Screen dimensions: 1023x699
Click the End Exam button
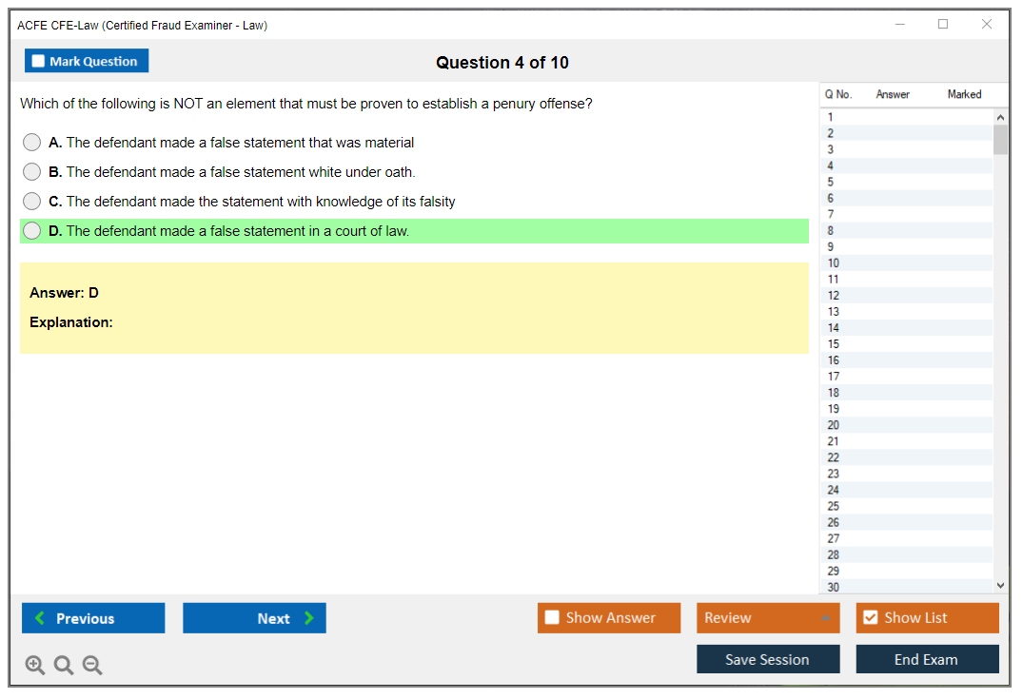point(927,660)
